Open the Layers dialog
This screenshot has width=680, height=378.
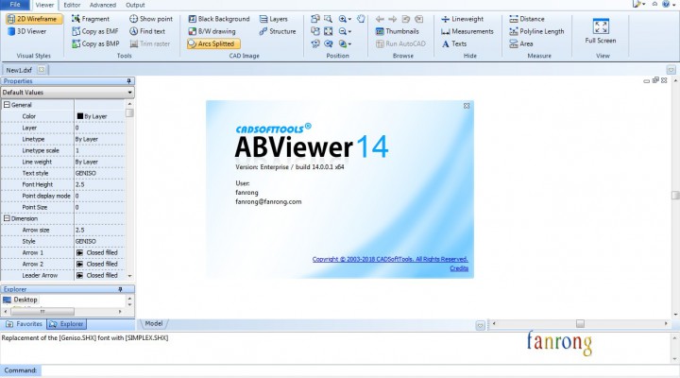tap(273, 19)
